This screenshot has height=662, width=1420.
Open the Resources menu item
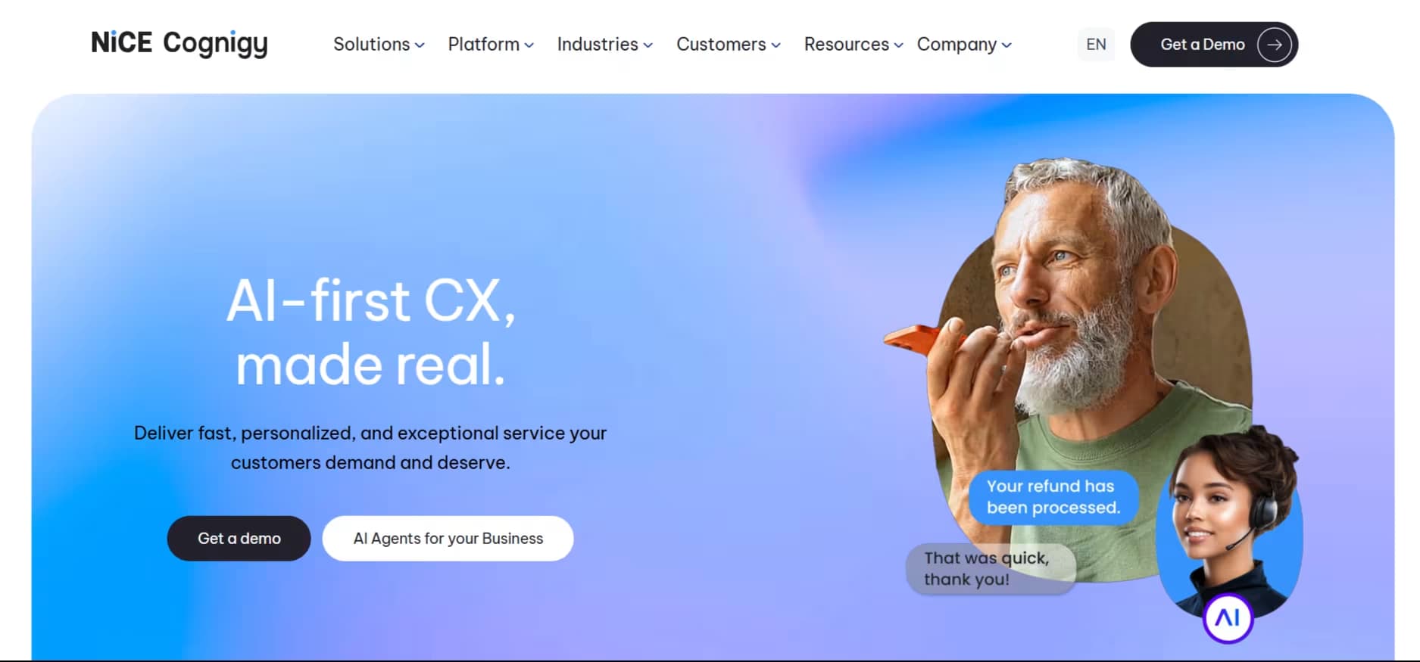(854, 45)
